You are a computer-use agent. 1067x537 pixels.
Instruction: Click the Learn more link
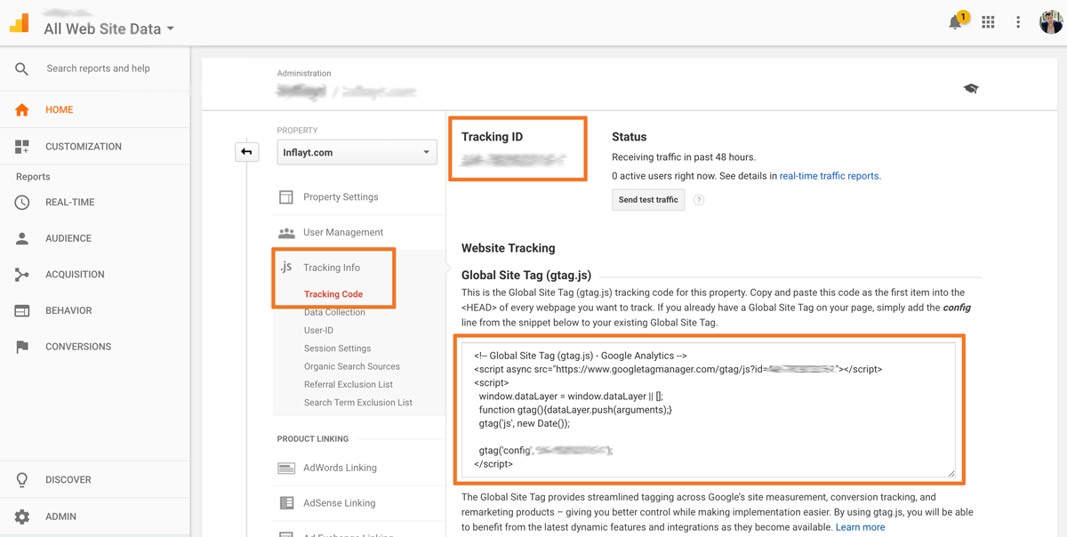pyautogui.click(x=860, y=527)
